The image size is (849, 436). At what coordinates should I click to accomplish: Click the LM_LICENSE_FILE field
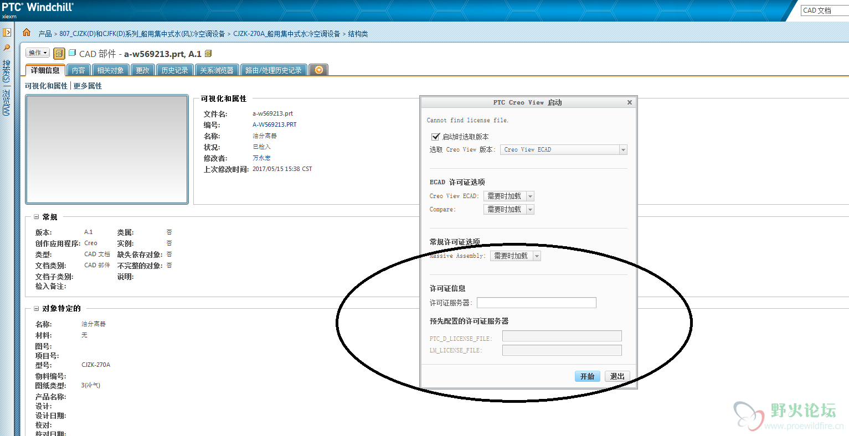coord(562,350)
